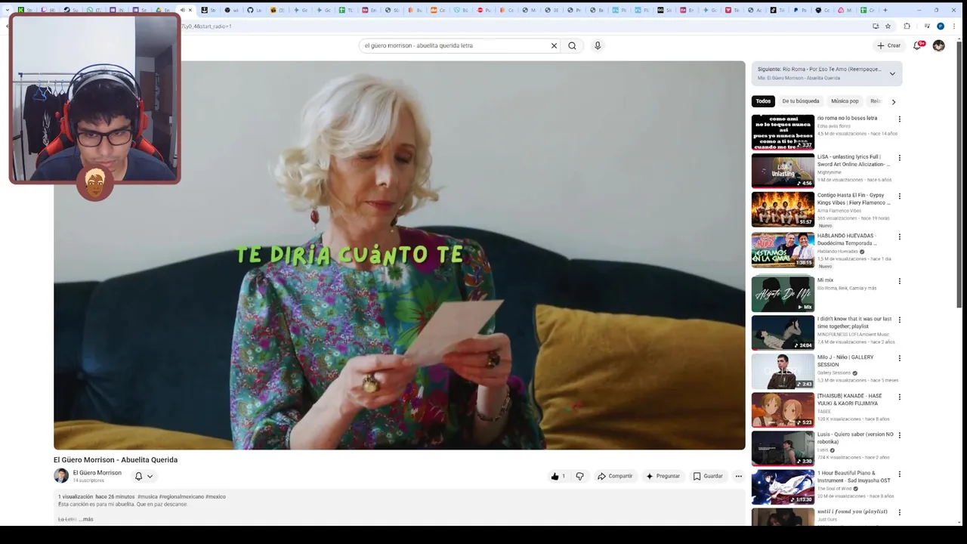Select the 'De tu búsqueda' chip
The width and height of the screenshot is (967, 544).
pos(801,101)
